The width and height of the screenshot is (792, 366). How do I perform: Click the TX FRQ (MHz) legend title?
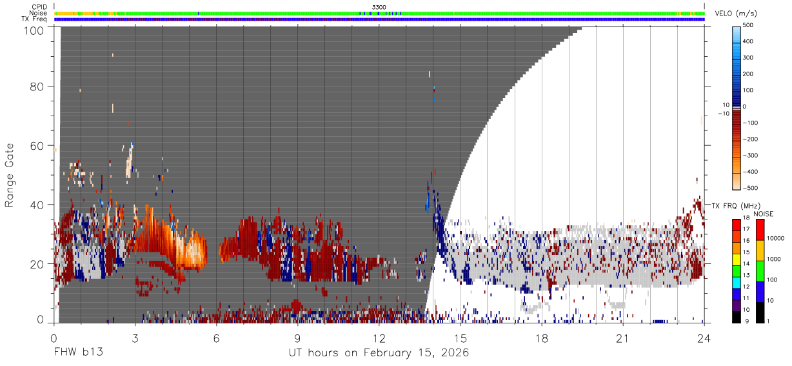pyautogui.click(x=736, y=205)
